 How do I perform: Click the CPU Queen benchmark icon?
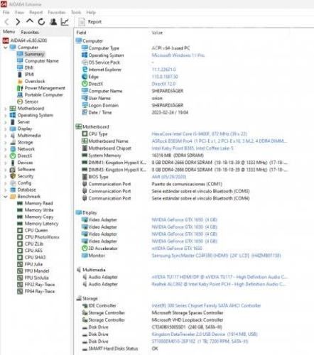20,230
